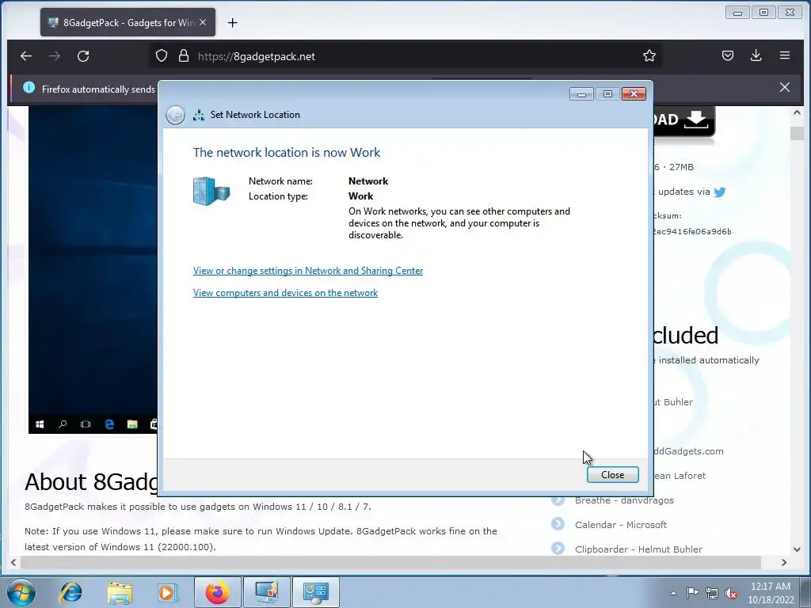
Task: Click the Calendar - Microsoft list item
Action: tap(621, 524)
